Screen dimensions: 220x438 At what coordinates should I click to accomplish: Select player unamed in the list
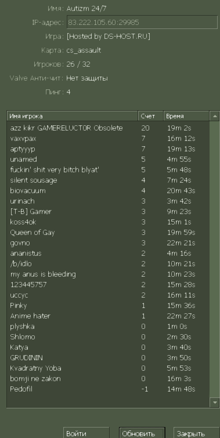point(108,160)
